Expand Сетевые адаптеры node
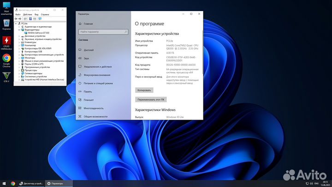Image resolution: width=332 pixels, height=187 pixels. [19, 73]
